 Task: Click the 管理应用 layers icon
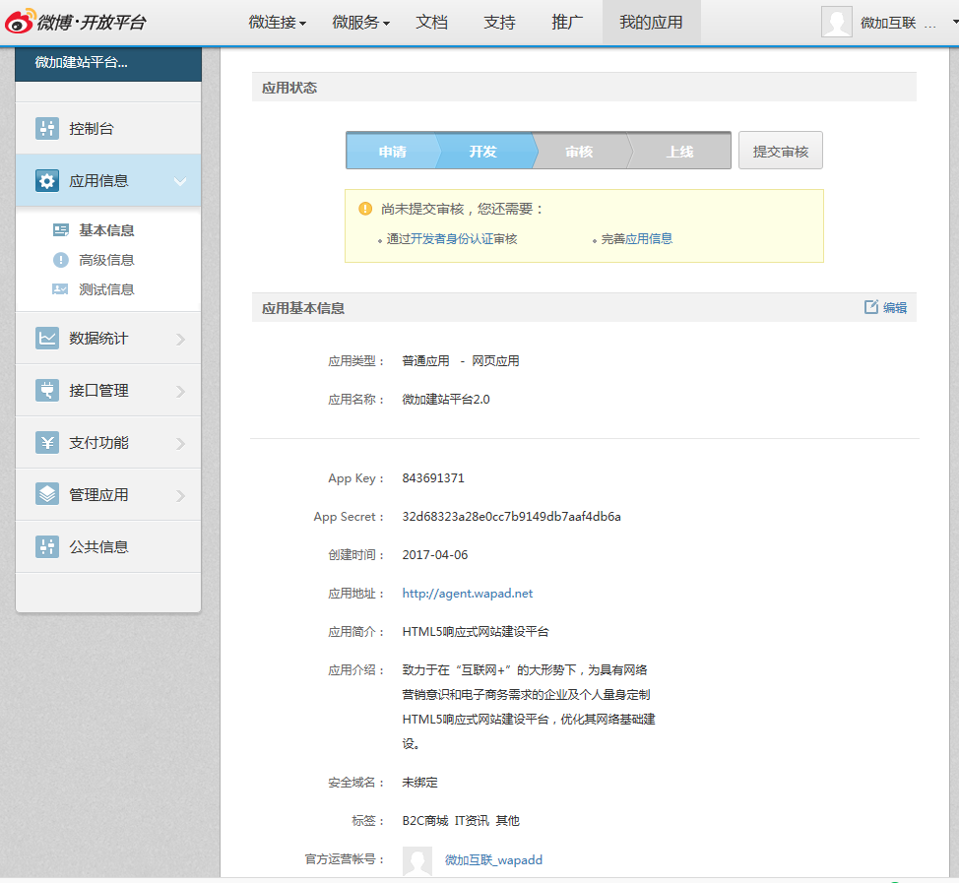coord(47,495)
